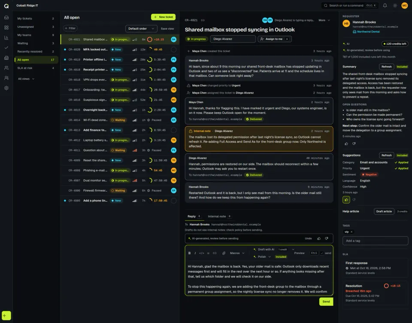Send the reply with the Send button
The height and width of the screenshot is (323, 412).
point(326,302)
